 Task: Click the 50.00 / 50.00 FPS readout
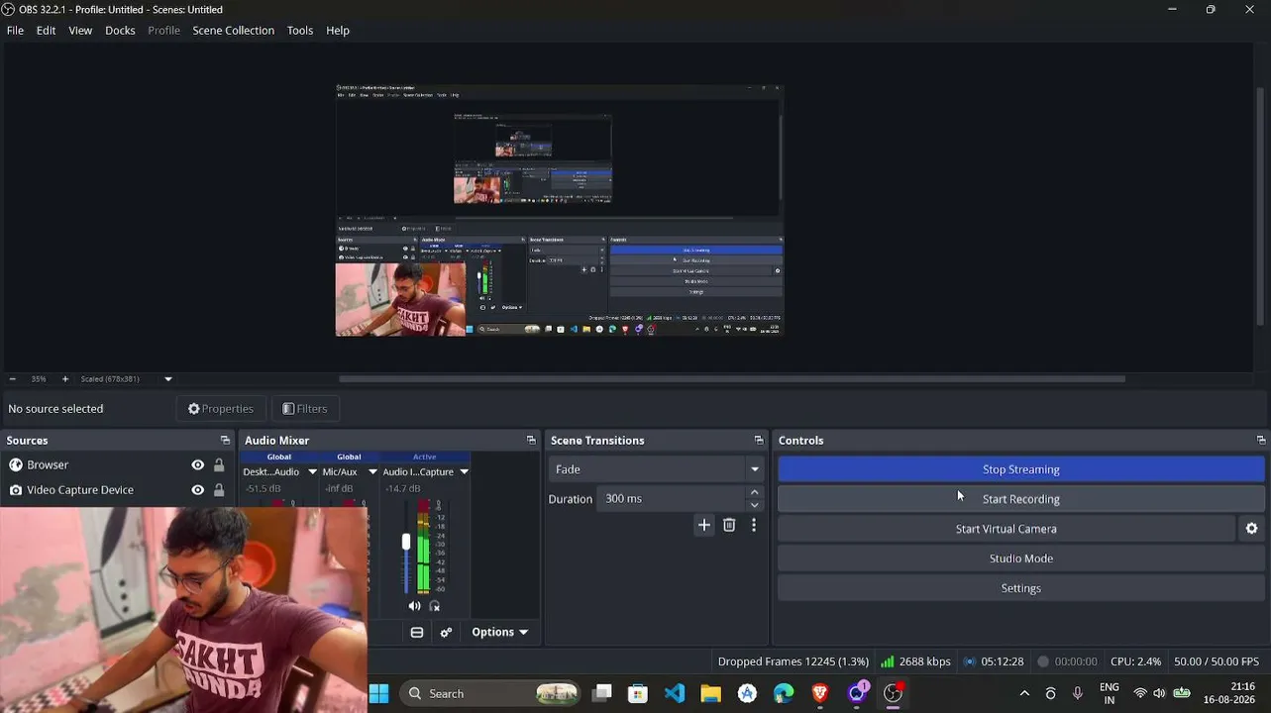point(1217,662)
